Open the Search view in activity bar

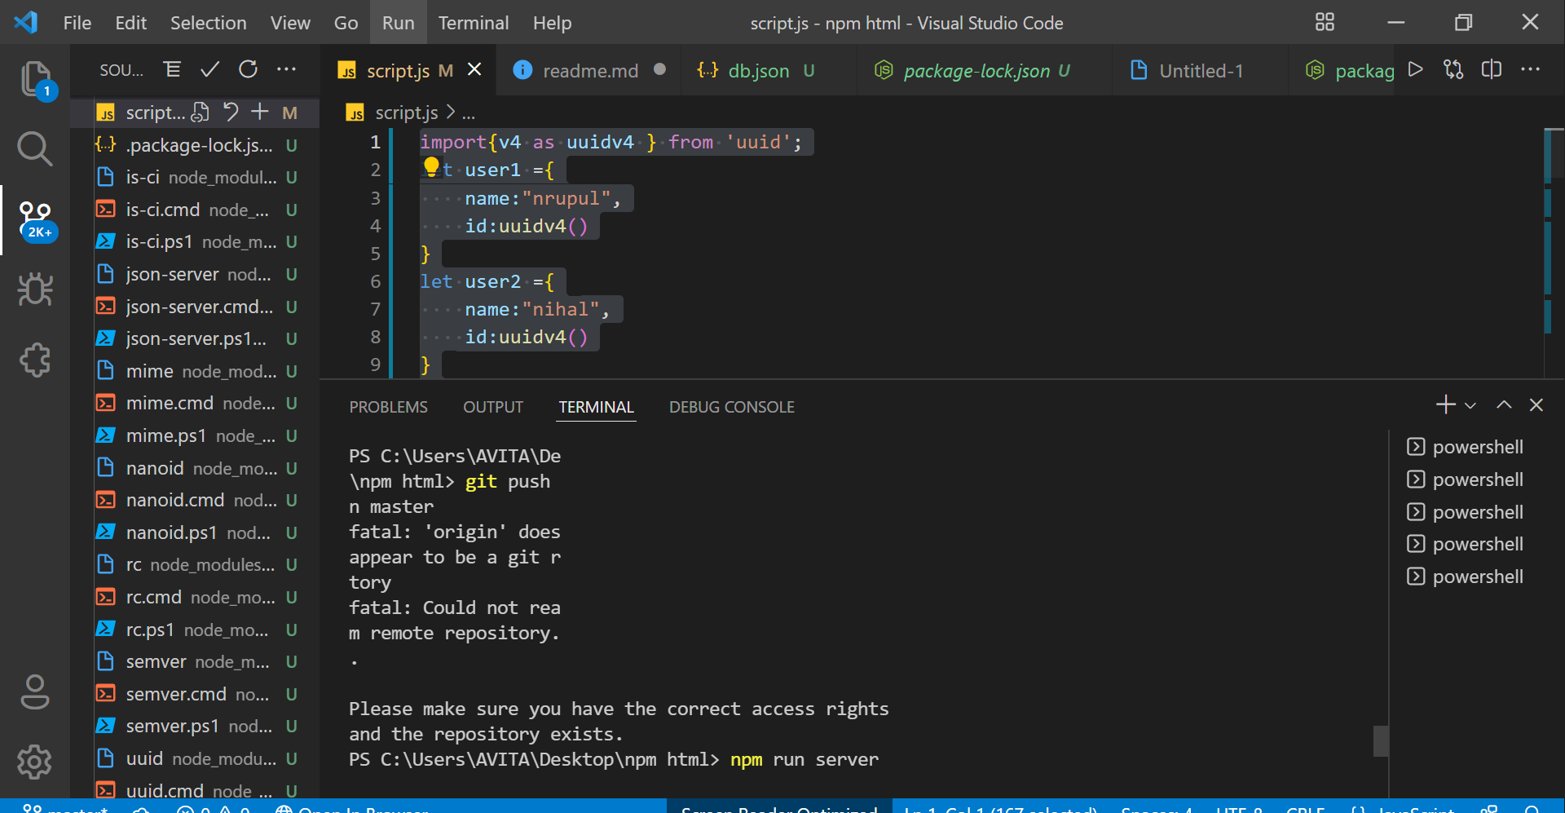point(35,149)
